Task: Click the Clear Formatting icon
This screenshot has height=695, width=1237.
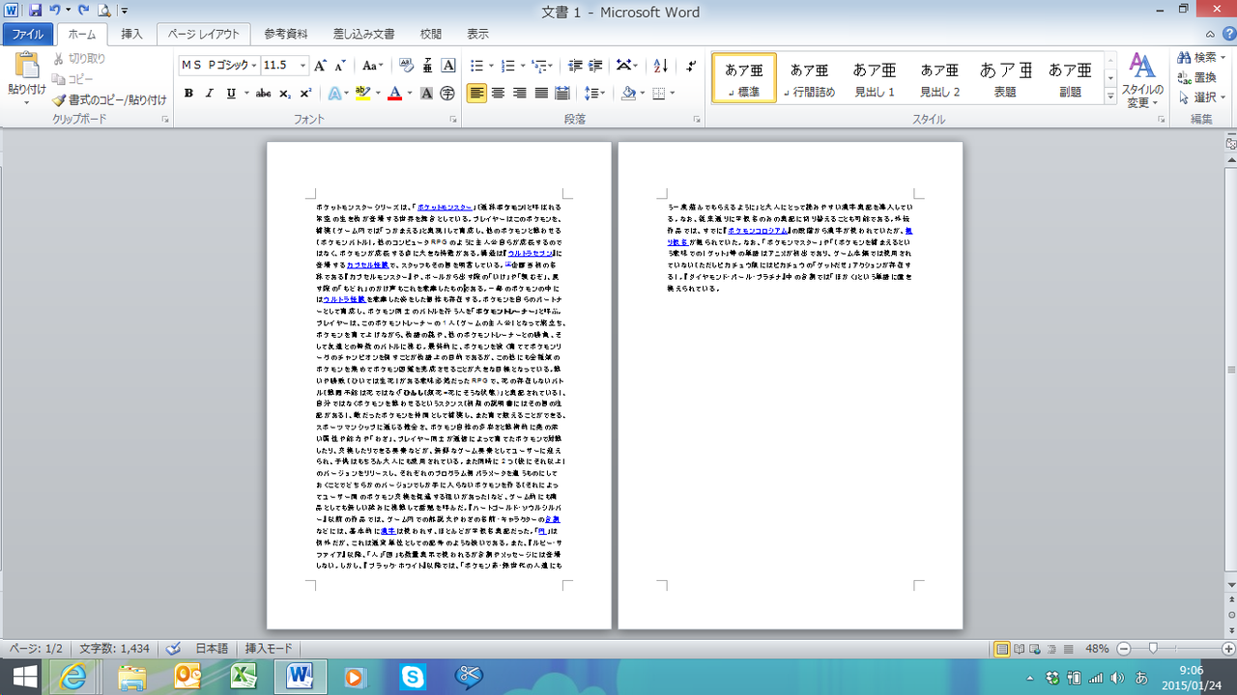Action: (x=406, y=66)
